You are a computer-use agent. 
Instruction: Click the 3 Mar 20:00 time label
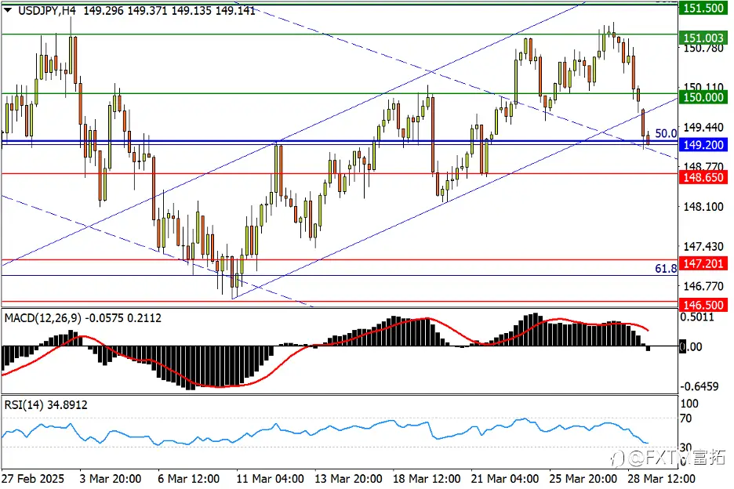pyautogui.click(x=111, y=479)
